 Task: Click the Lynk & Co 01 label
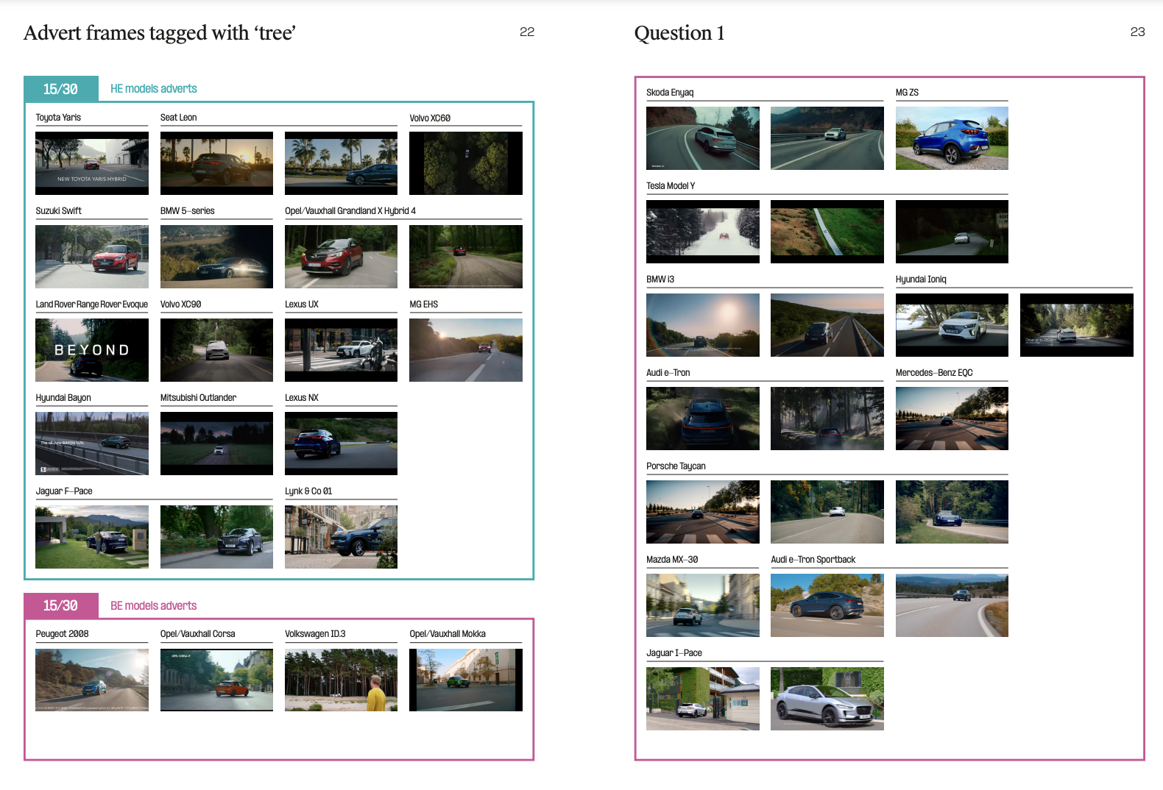click(x=308, y=491)
